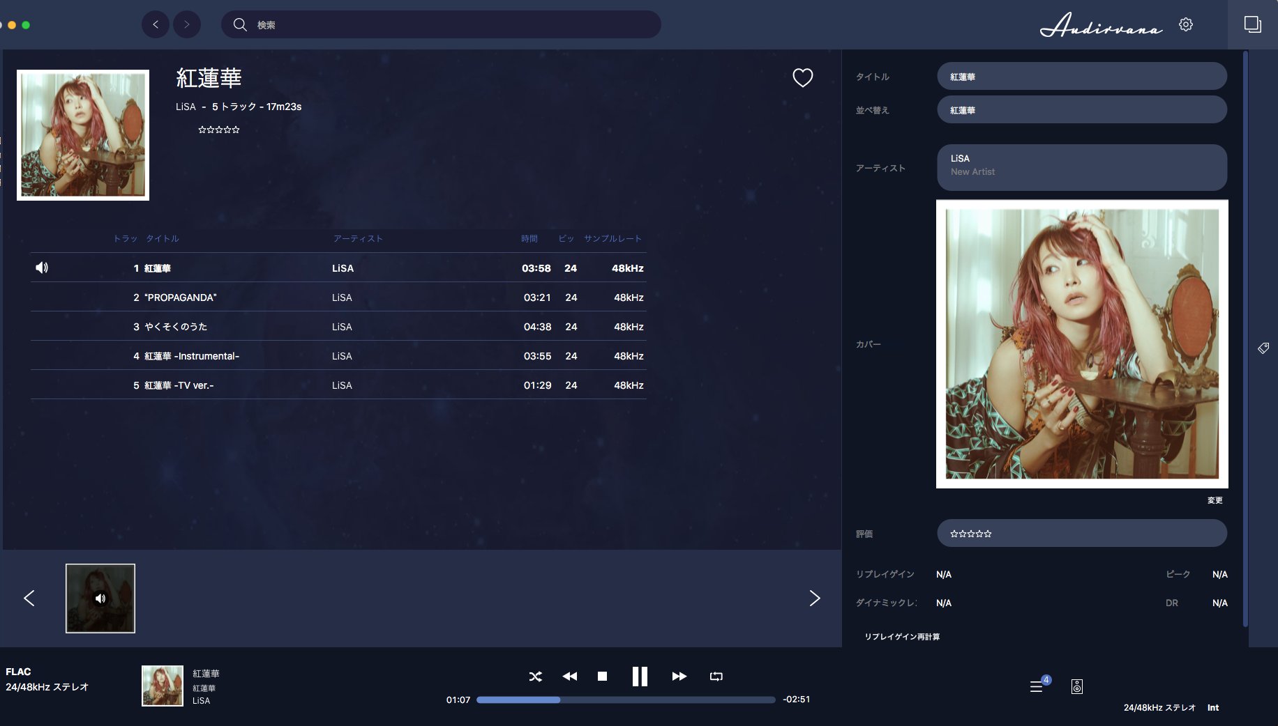This screenshot has height=726, width=1278.
Task: Skip to previous track
Action: pos(570,677)
